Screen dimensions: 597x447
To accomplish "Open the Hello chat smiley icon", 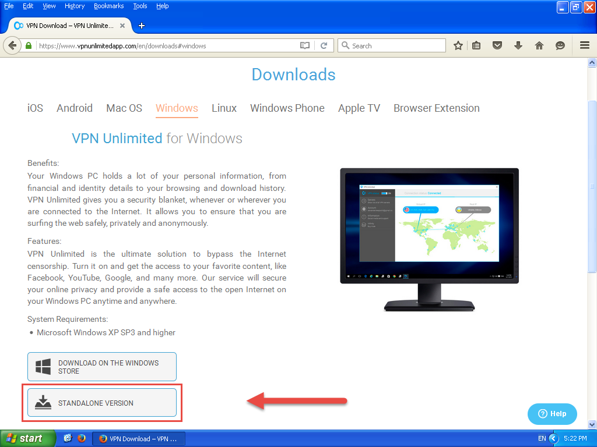I will click(x=560, y=45).
